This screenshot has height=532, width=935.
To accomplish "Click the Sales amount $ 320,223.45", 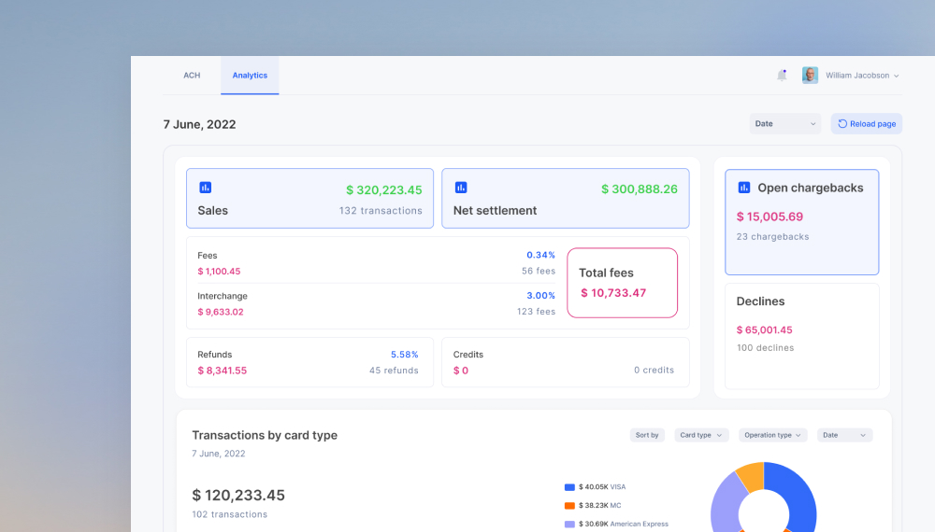I will click(x=384, y=189).
